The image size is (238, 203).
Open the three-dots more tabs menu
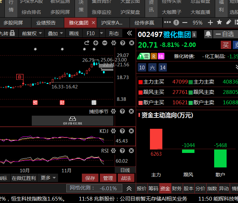[168, 22]
